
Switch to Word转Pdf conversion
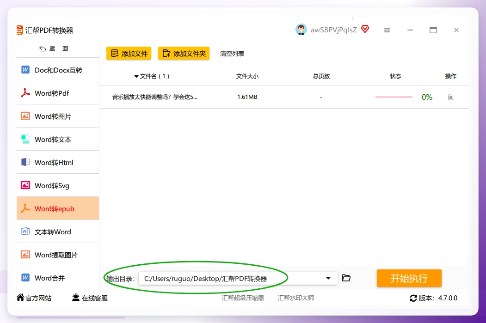click(58, 93)
